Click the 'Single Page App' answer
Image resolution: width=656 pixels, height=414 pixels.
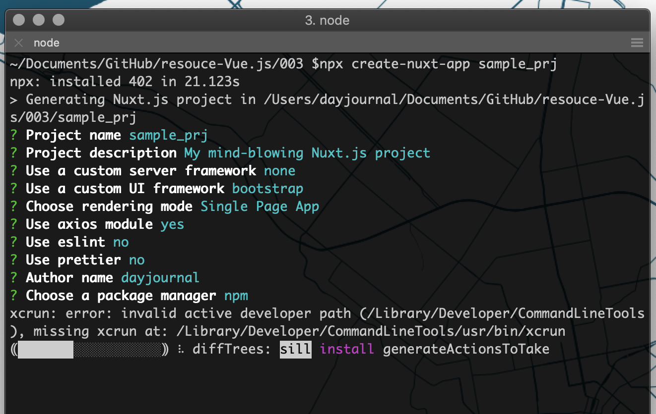260,207
